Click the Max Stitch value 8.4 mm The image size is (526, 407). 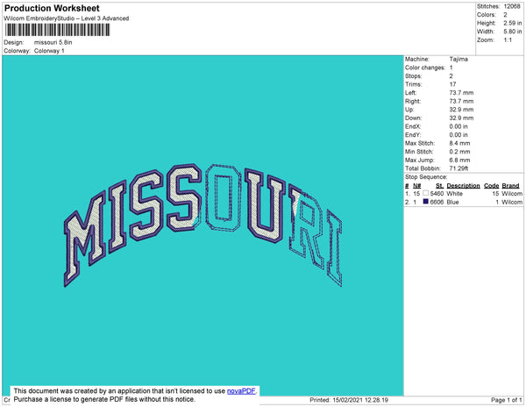coord(459,143)
